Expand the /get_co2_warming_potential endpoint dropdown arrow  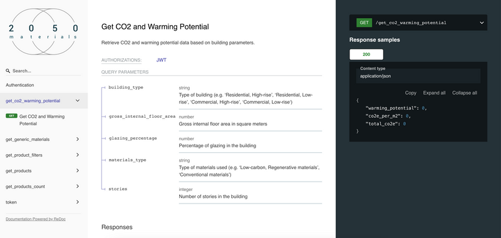tap(482, 23)
